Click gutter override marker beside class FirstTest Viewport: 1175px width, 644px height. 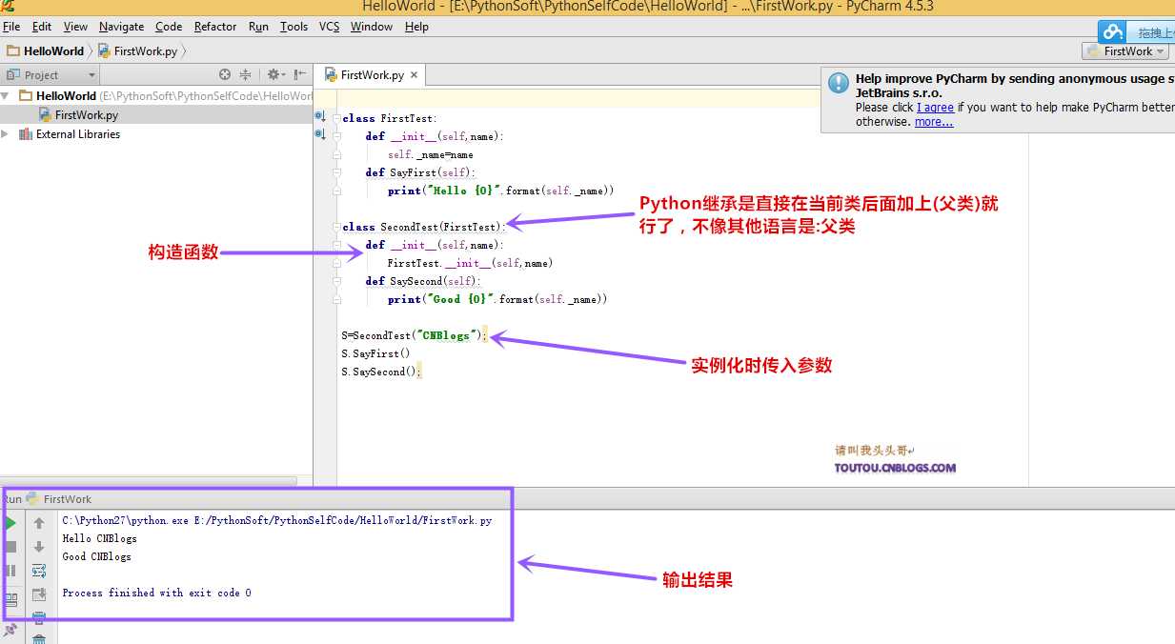click(320, 116)
